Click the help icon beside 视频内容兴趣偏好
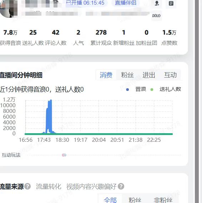 [121, 186]
